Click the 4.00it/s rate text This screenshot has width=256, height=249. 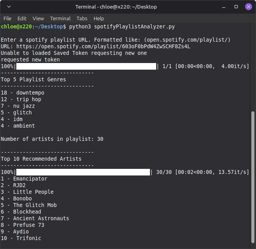(x=235, y=67)
